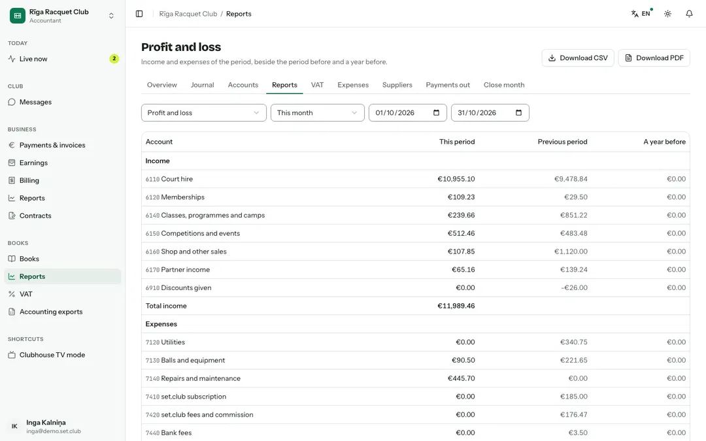Click the Earnings icon in sidebar
This screenshot has height=441, width=706.
pos(12,163)
